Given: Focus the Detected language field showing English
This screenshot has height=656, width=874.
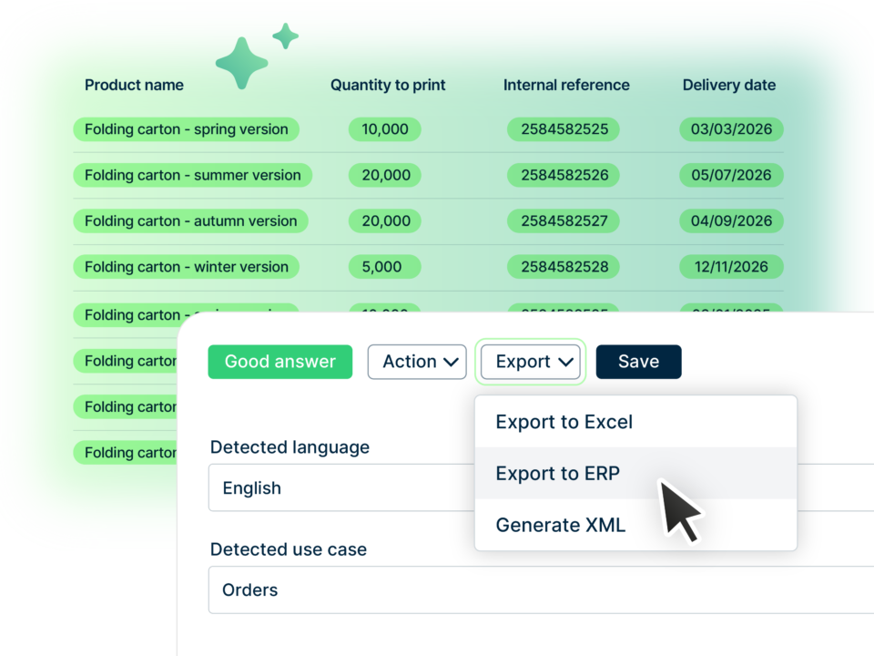Looking at the screenshot, I should click(x=346, y=488).
